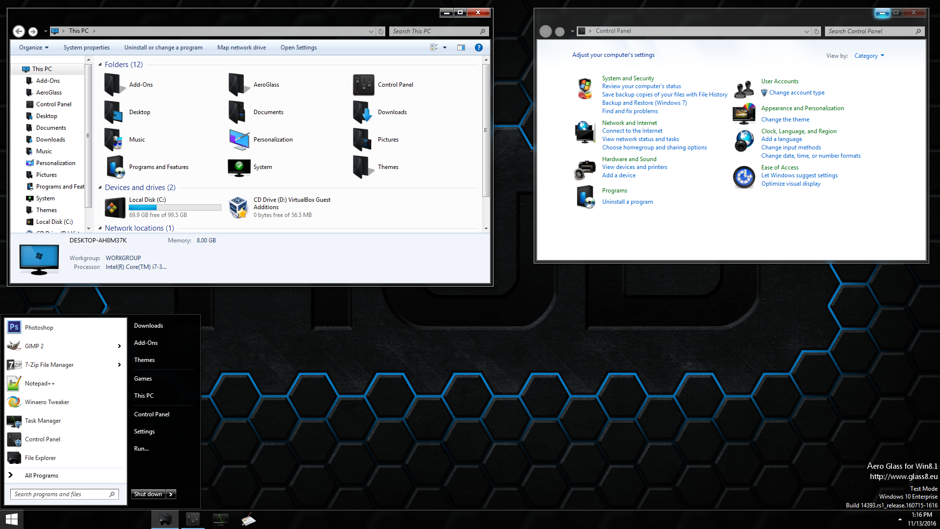Collapse the Network locations group

[x=100, y=228]
